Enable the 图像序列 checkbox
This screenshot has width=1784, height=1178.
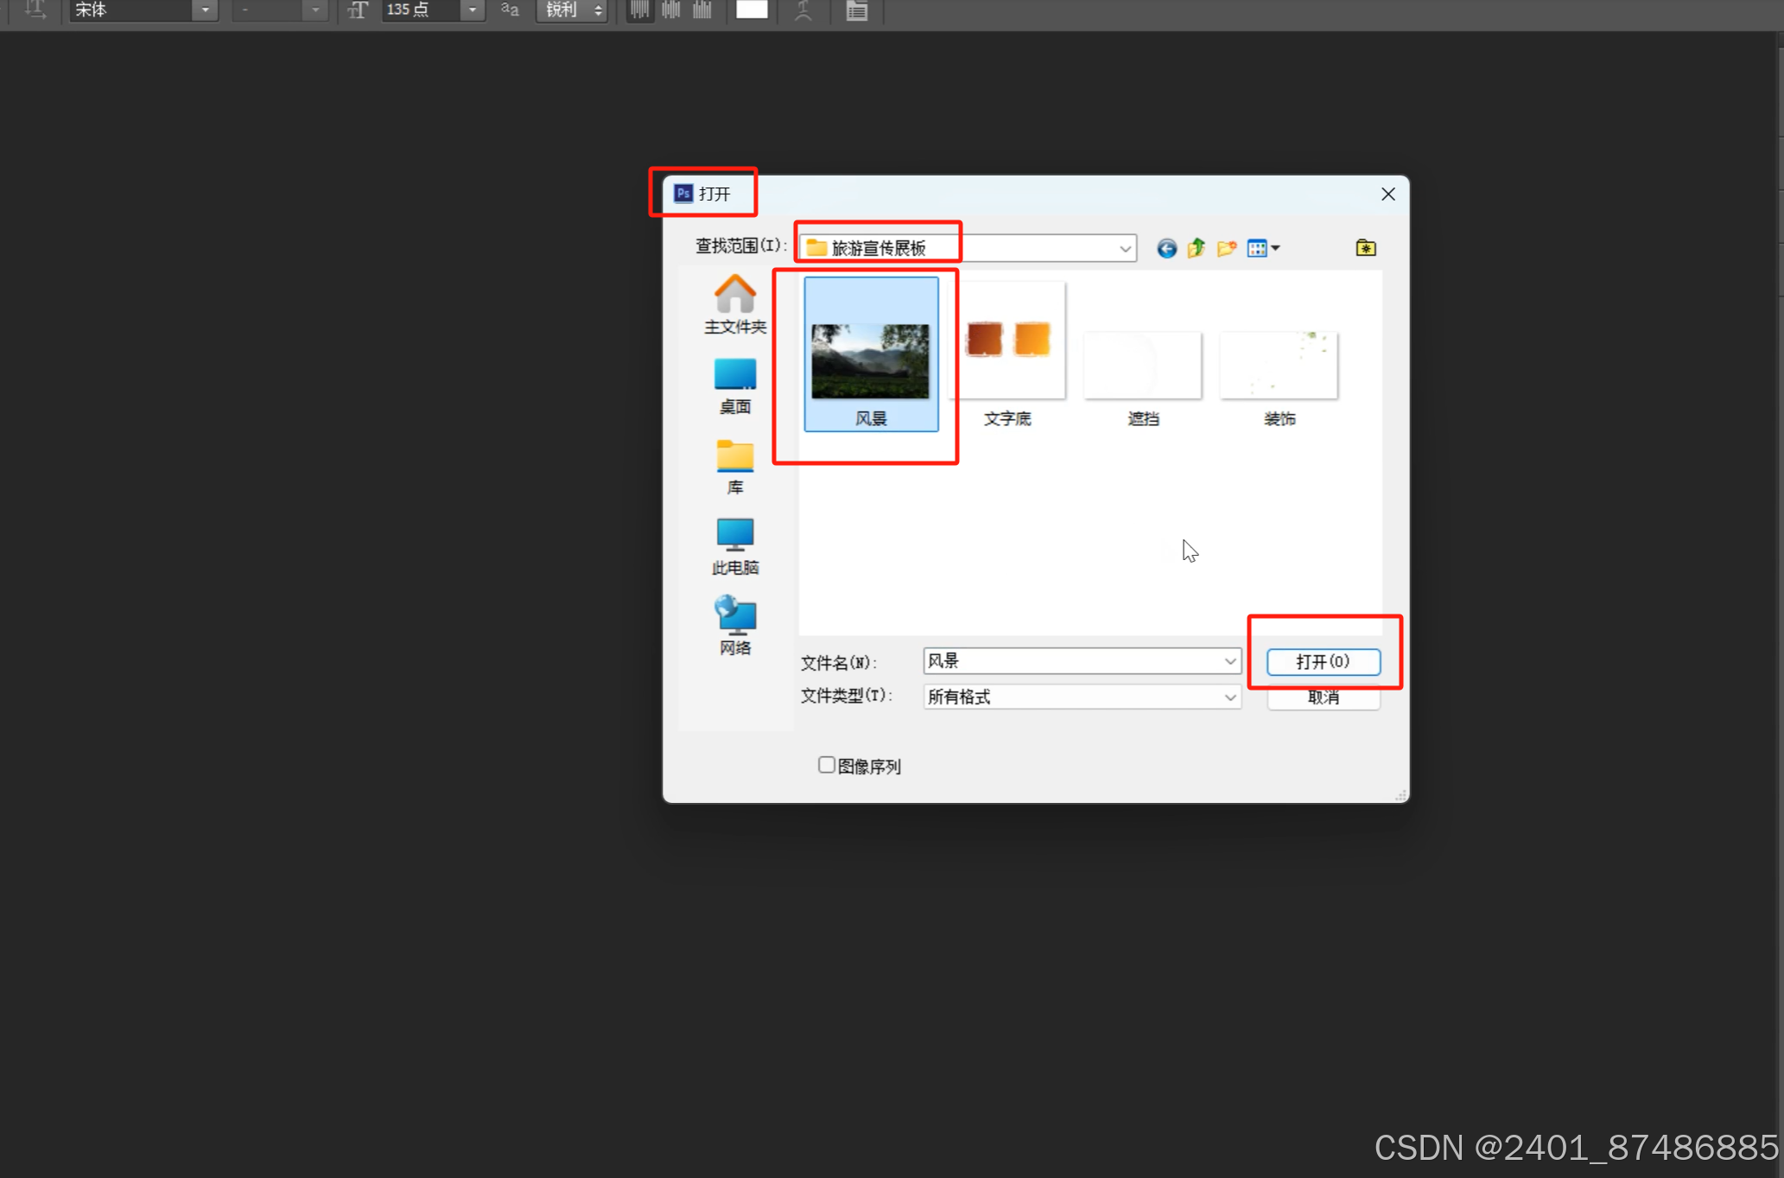point(827,765)
